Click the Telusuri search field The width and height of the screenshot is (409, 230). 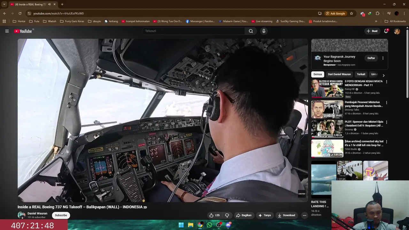click(x=193, y=31)
